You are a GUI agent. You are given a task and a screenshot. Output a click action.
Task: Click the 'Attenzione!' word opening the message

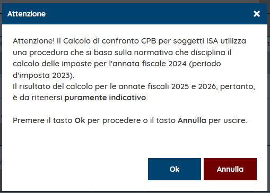coord(33,41)
